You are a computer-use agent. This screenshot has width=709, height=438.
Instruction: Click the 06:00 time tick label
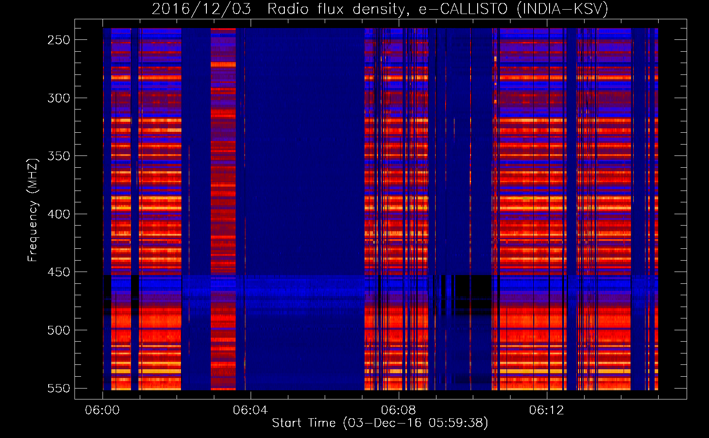102,410
